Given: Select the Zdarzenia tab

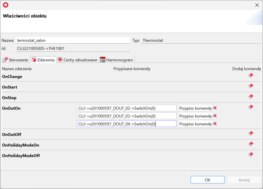Looking at the screenshot, I should click(x=43, y=60).
